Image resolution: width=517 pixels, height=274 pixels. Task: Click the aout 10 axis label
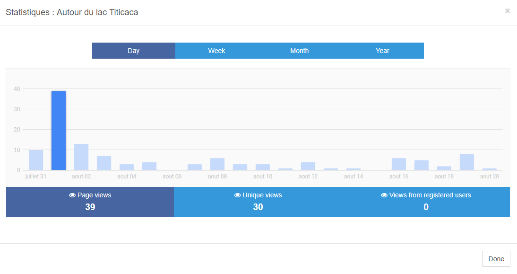tap(263, 176)
